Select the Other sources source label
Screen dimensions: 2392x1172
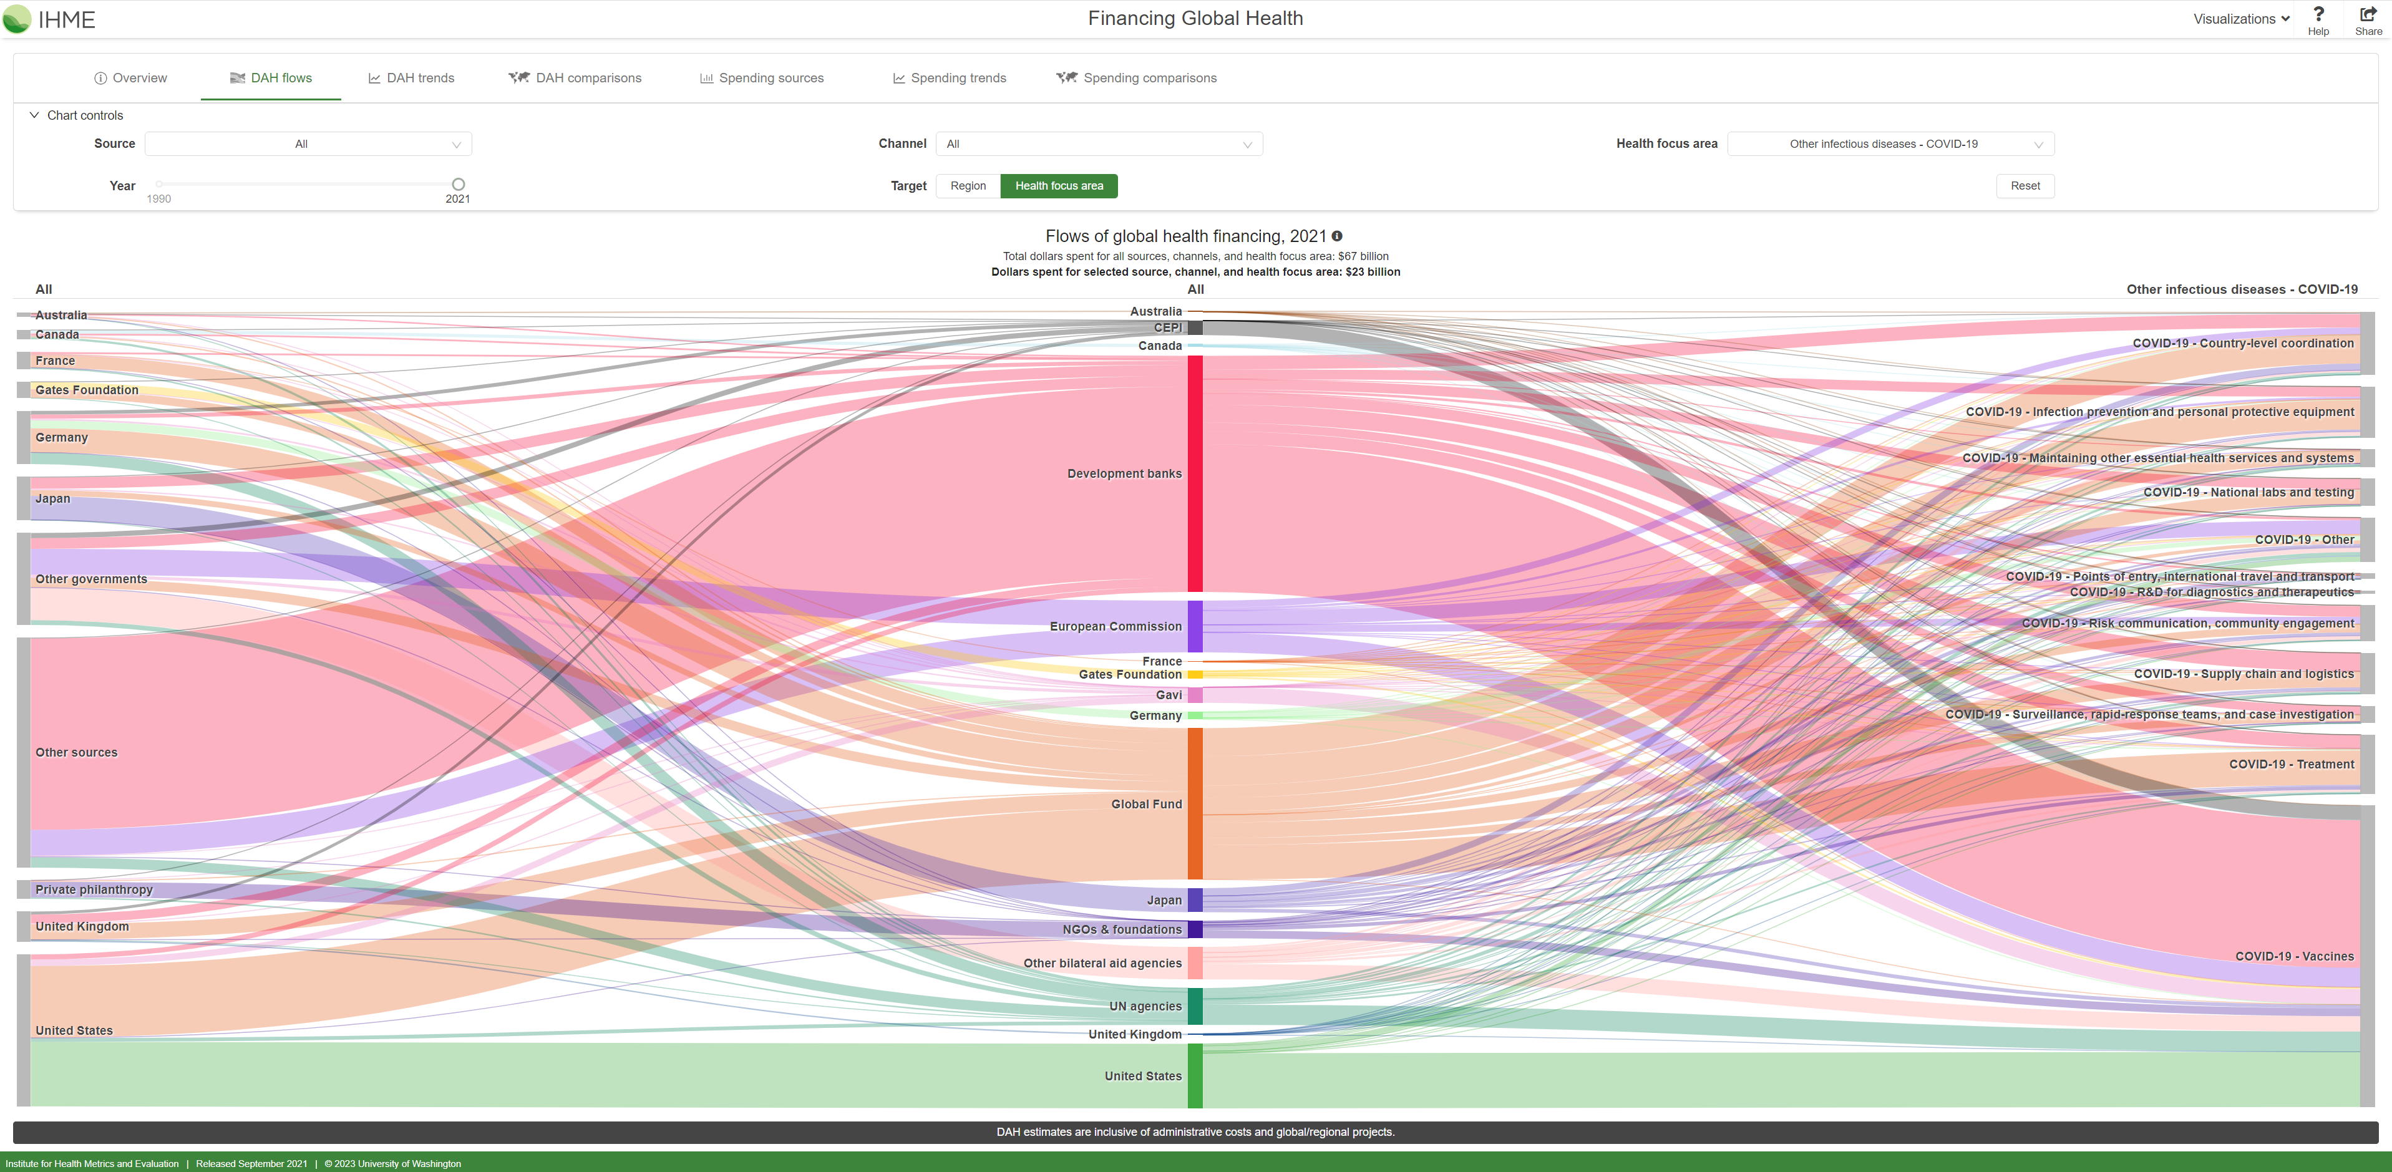pos(76,752)
